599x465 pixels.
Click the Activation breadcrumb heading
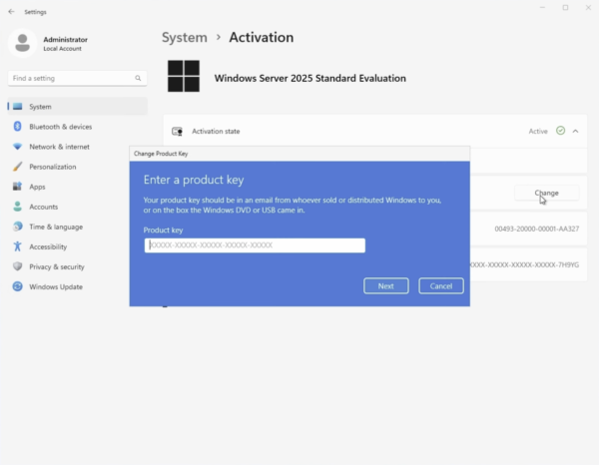(262, 37)
